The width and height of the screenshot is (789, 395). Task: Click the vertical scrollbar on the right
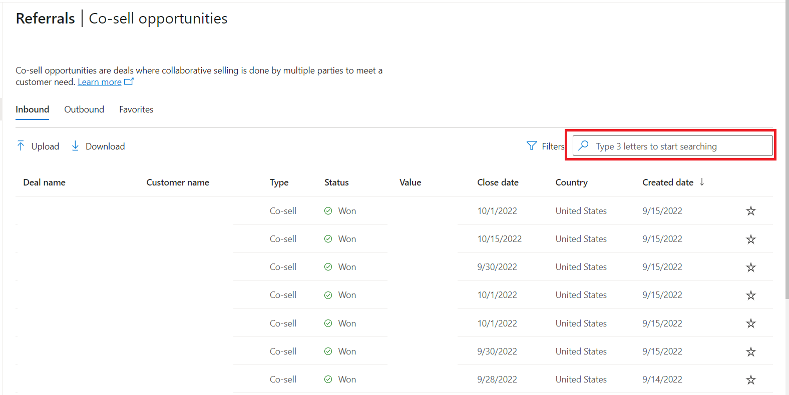click(786, 150)
